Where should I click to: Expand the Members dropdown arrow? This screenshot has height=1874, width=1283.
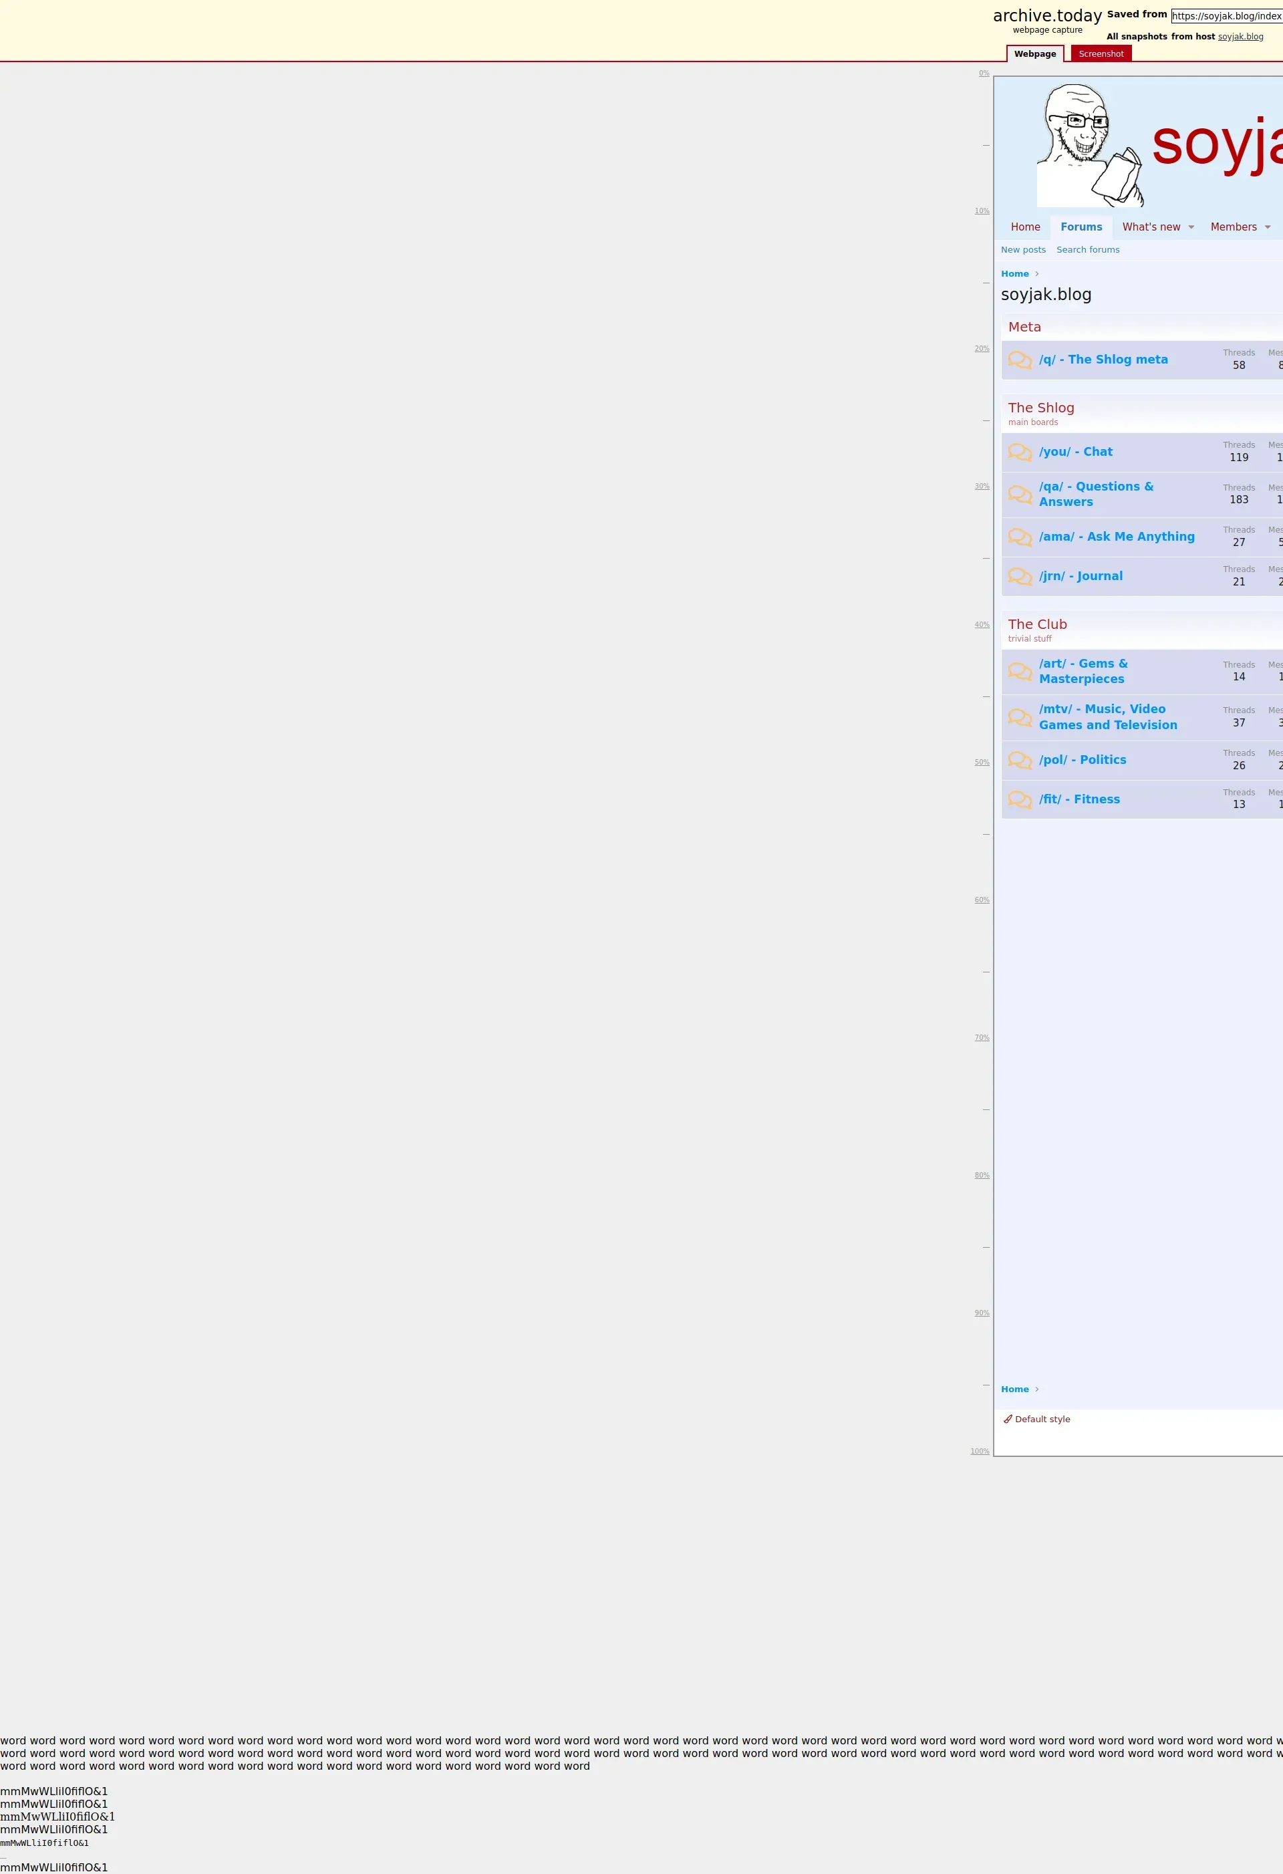1268,227
